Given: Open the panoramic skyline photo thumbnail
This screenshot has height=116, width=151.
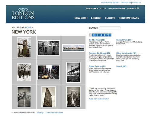Looking at the screenshot, I should (73, 48).
